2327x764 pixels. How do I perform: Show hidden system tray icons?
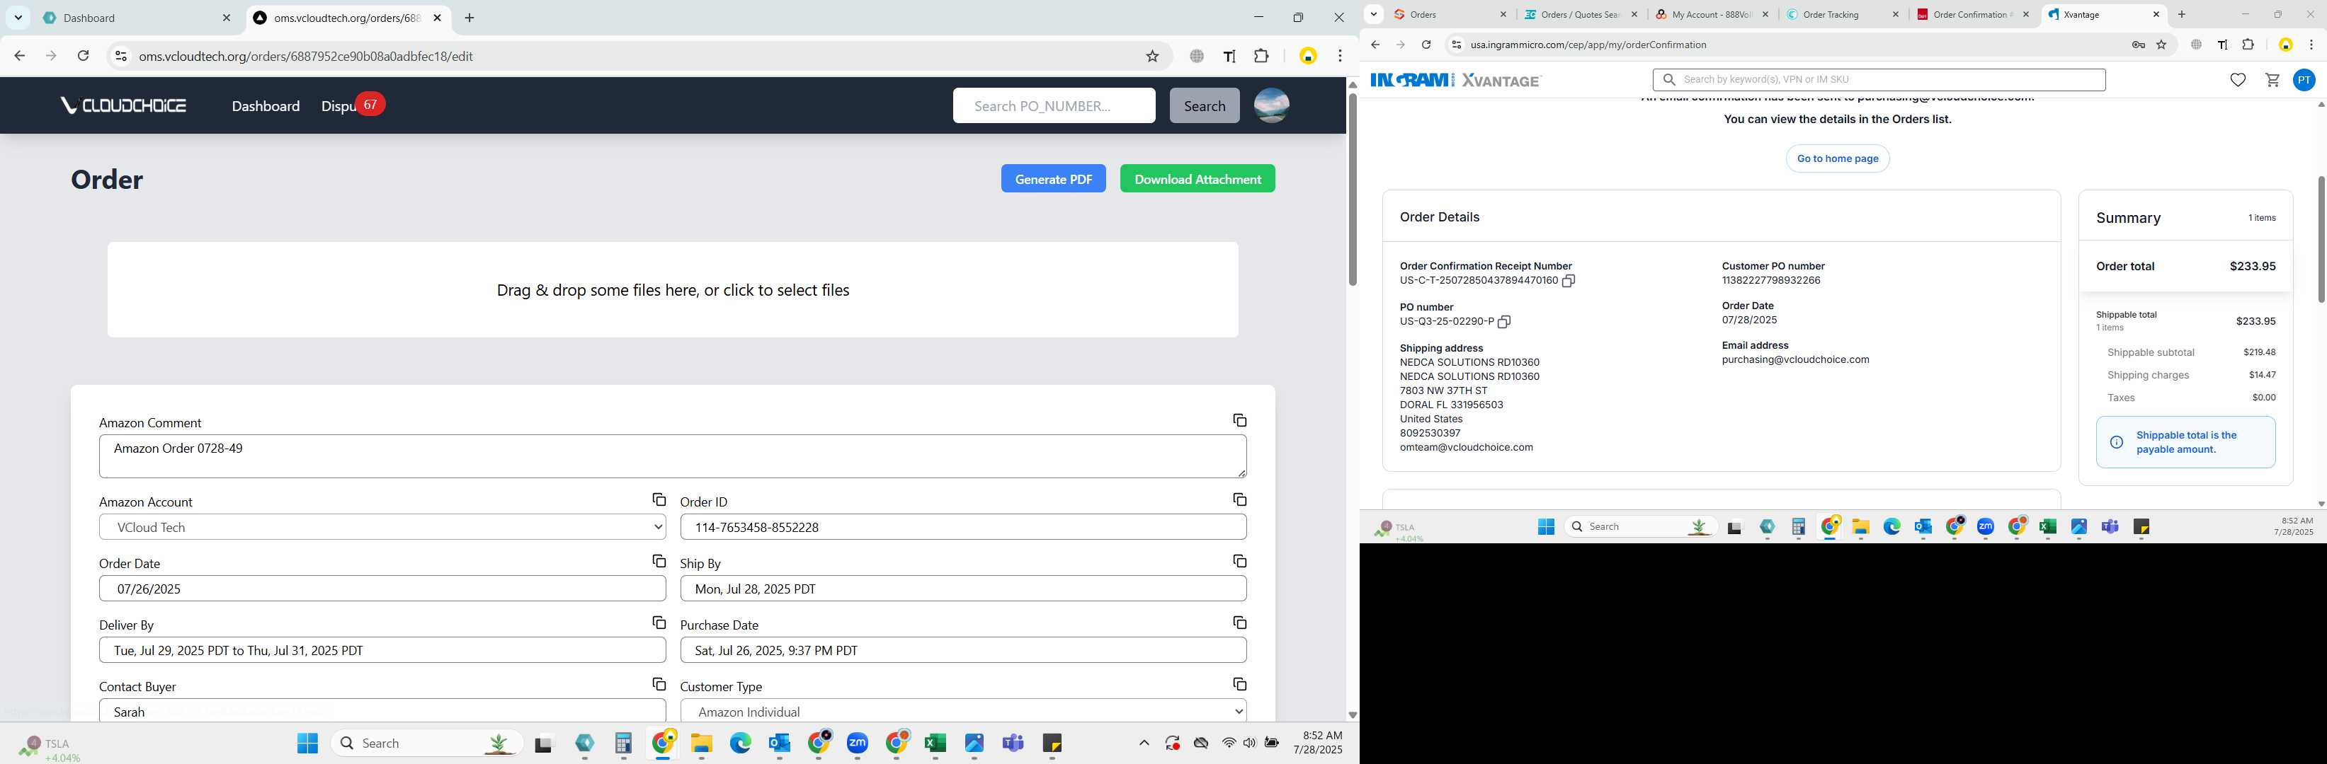point(1144,743)
